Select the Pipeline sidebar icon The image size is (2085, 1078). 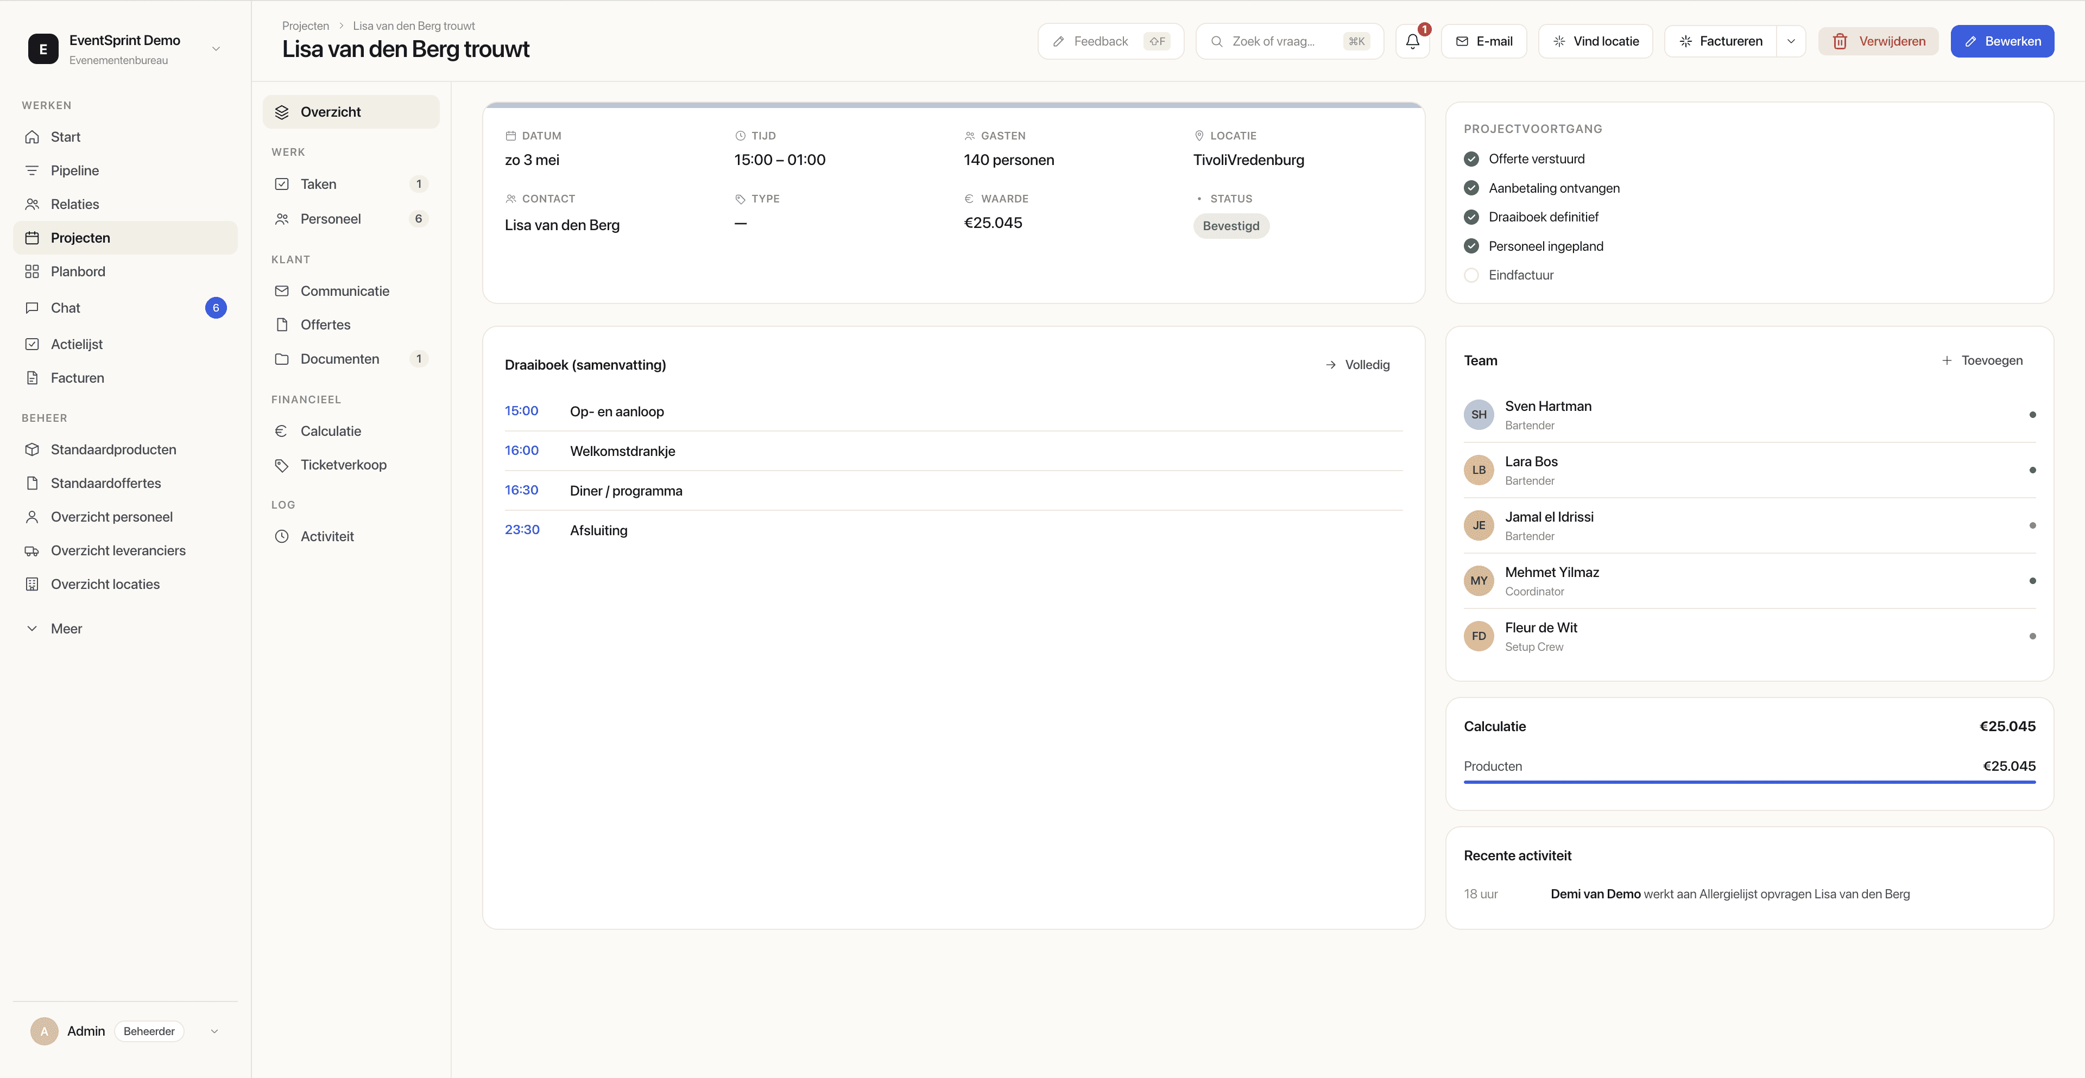(x=33, y=170)
